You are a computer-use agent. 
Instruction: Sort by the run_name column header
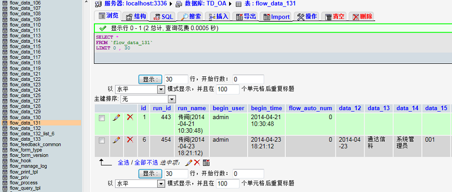[x=192, y=108]
